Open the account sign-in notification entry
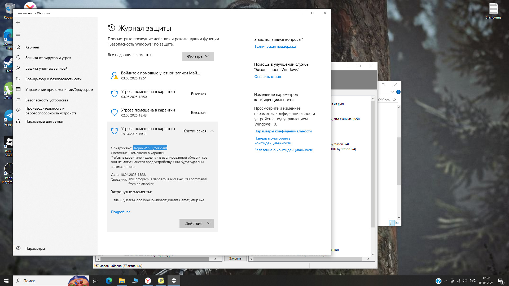Viewport: 509px width, 286px height. (x=162, y=75)
